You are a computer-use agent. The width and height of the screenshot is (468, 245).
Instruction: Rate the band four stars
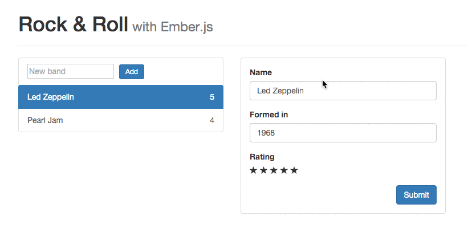[284, 170]
